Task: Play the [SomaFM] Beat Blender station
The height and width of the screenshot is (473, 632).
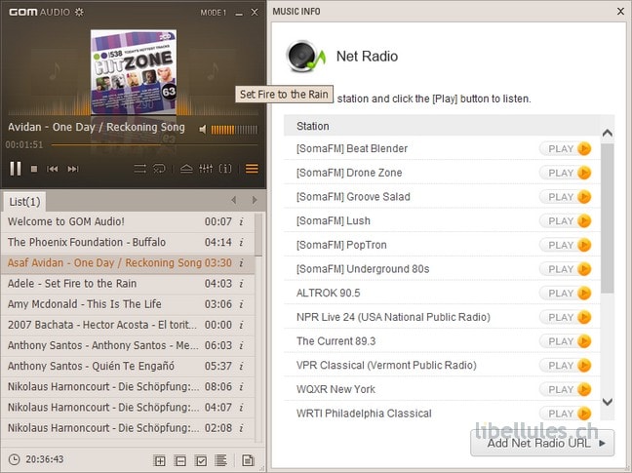Action: [x=566, y=148]
